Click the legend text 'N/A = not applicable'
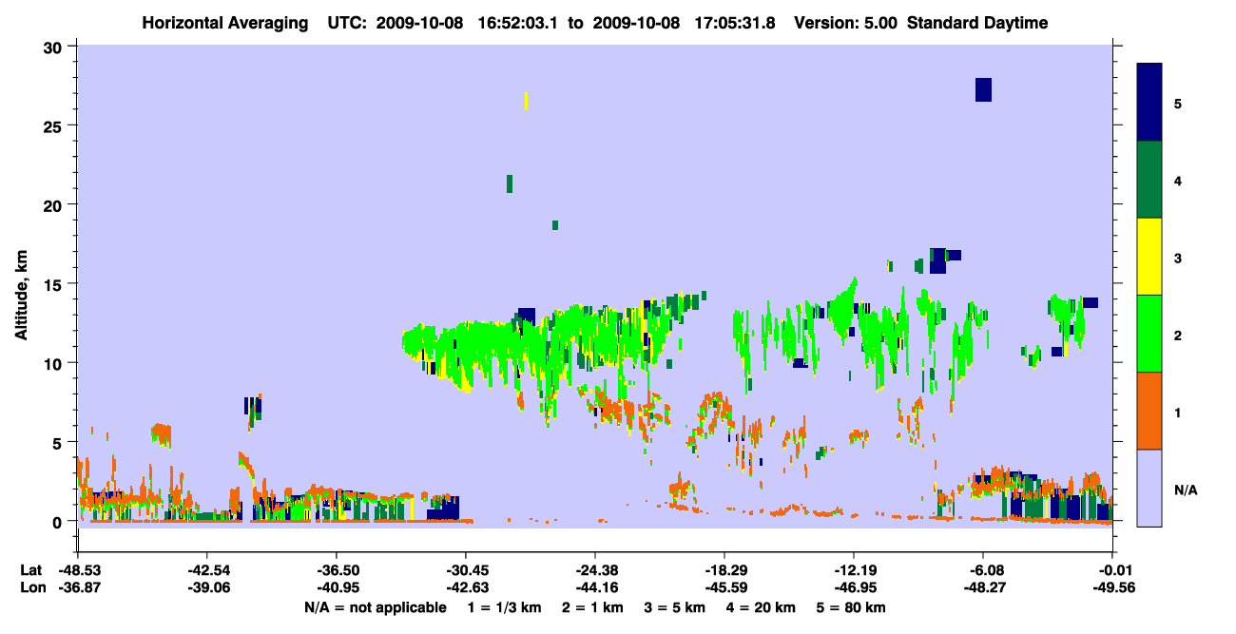This screenshot has width=1236, height=634. pyautogui.click(x=376, y=607)
